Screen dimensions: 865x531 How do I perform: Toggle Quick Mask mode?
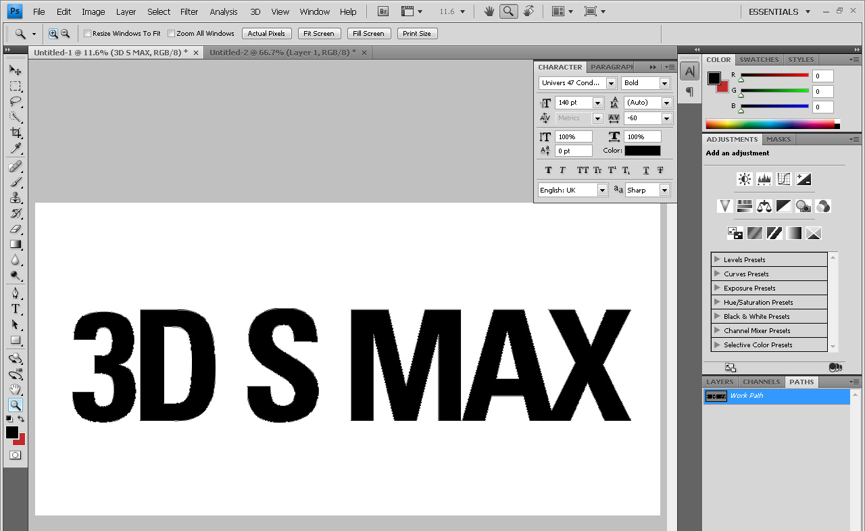pyautogui.click(x=15, y=455)
